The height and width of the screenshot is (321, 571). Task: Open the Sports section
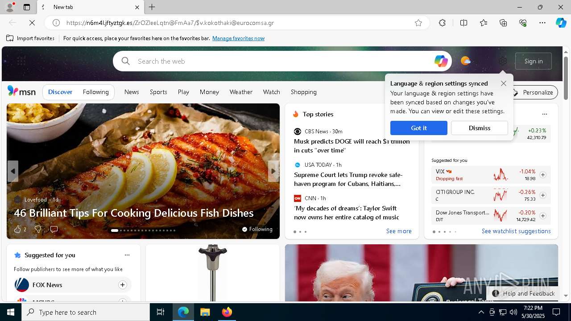tap(158, 92)
